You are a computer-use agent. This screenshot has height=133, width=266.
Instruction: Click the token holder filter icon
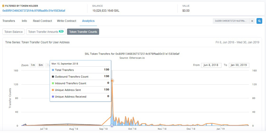tap(3, 6)
